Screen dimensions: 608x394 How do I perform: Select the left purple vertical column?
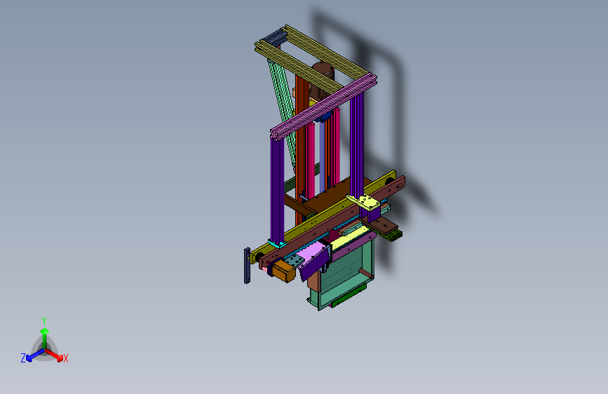[277, 191]
